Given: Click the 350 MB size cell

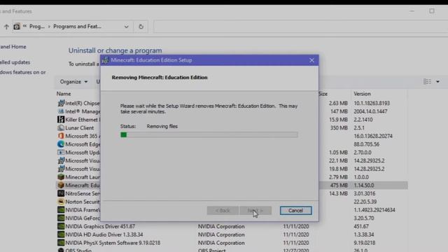Looking at the screenshot, I should 339,127.
